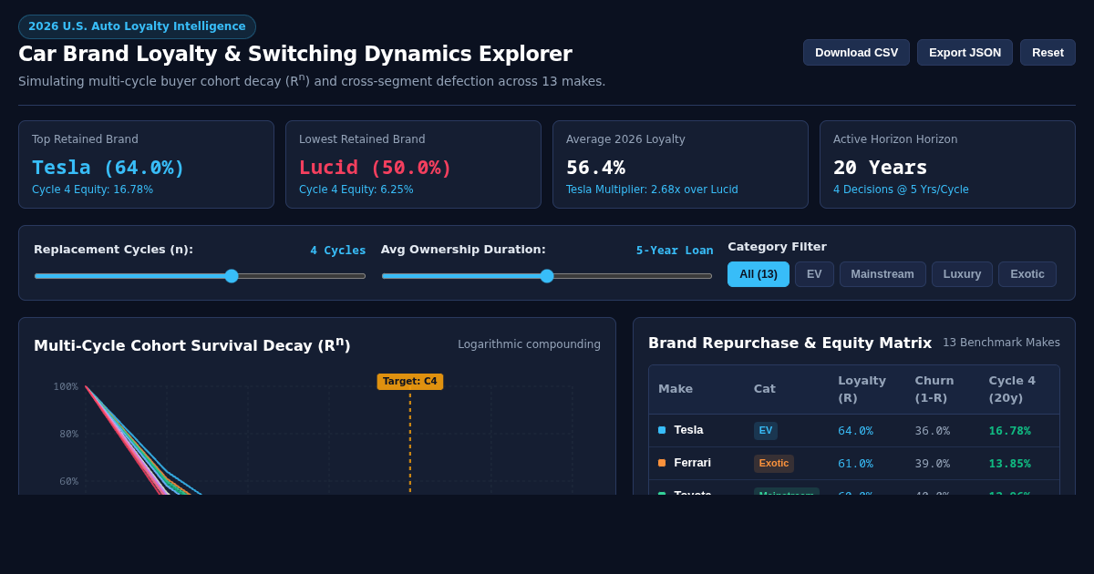This screenshot has width=1094, height=574.
Task: Sort table by Cycle 4 (20y) header
Action: click(1012, 389)
